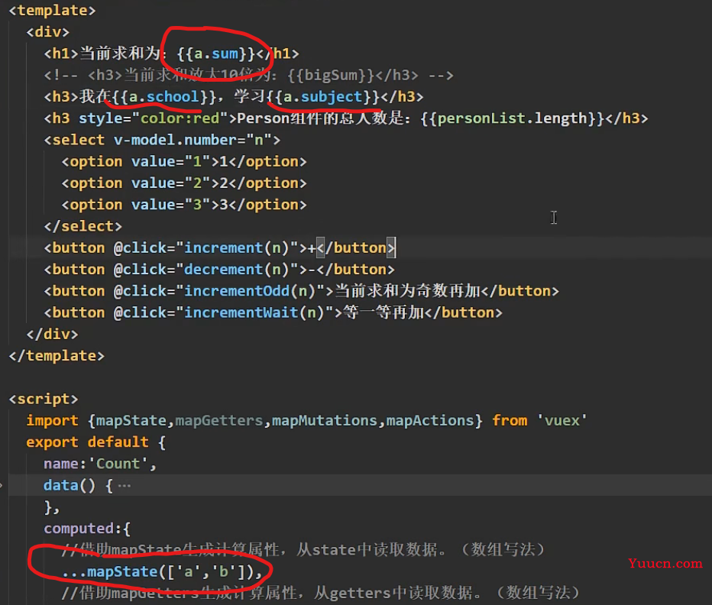Click style="color:red" attribute
The height and width of the screenshot is (605, 712).
pyautogui.click(x=153, y=118)
